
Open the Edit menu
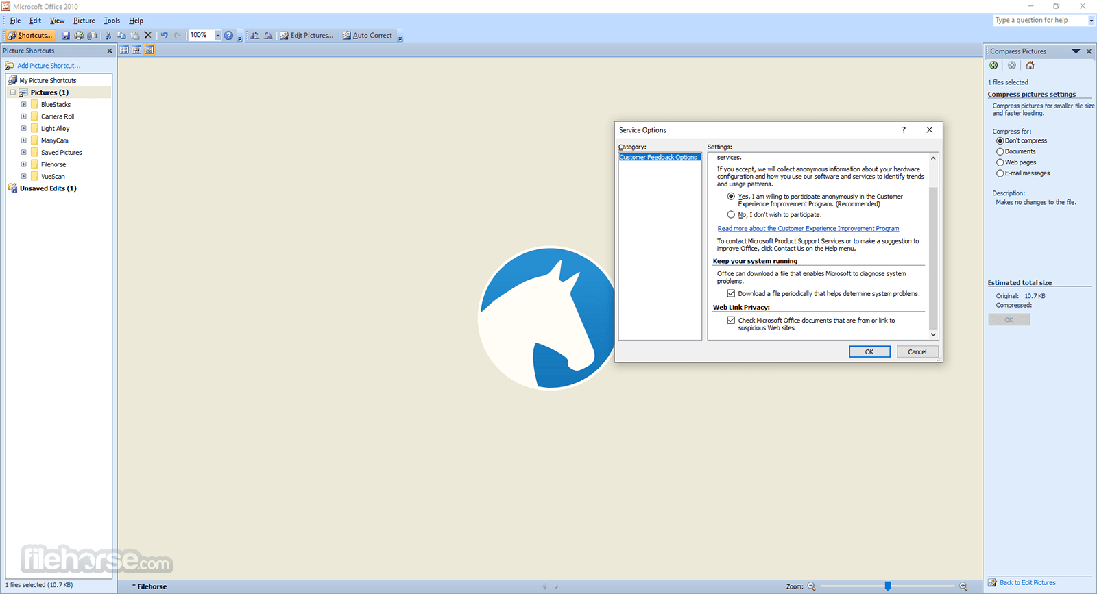(36, 21)
